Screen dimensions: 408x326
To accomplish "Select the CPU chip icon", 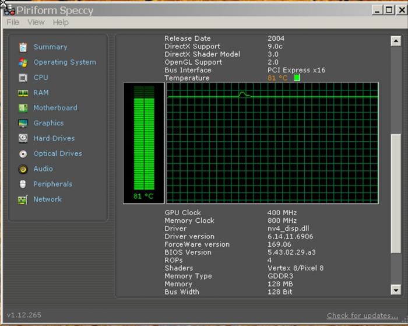I will tap(23, 78).
